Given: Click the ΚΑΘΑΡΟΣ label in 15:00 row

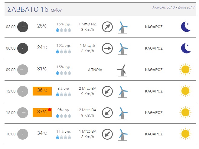Looking at the screenshot, I should 154,113.
